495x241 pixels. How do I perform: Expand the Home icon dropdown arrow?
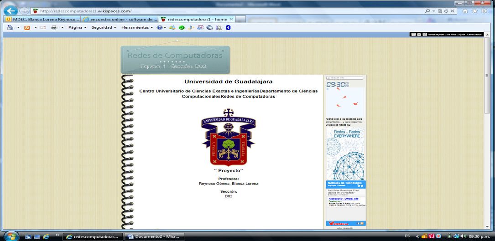tap(18, 28)
